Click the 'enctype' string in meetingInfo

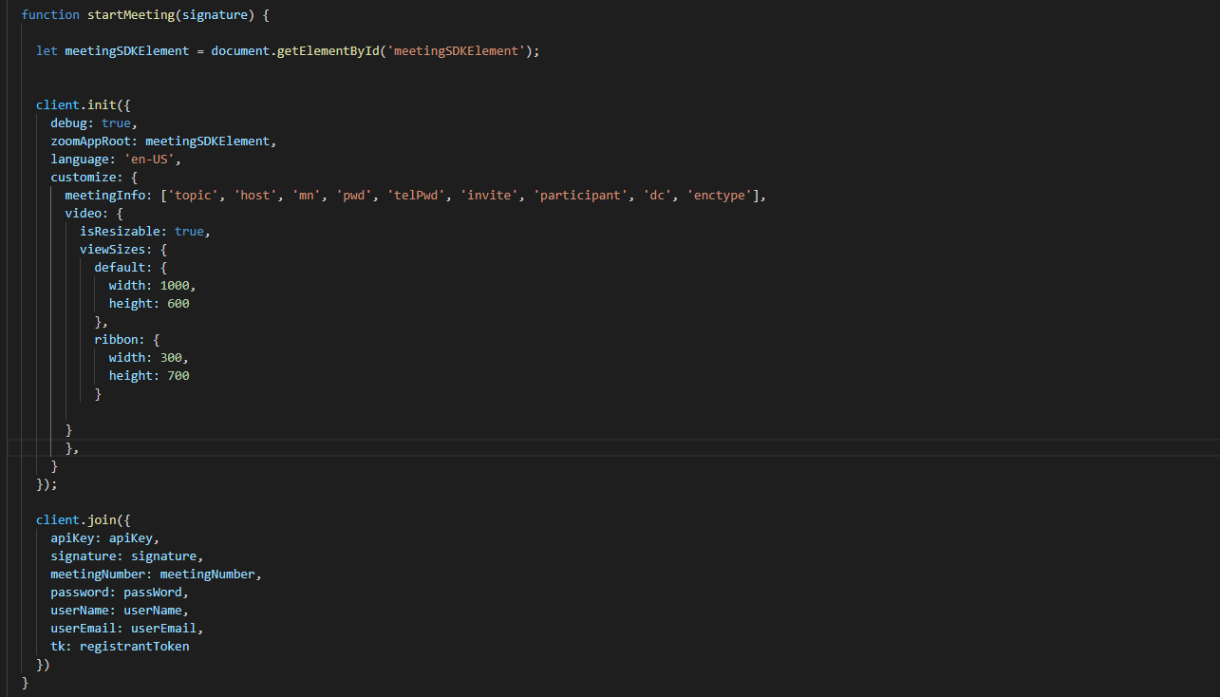click(718, 196)
